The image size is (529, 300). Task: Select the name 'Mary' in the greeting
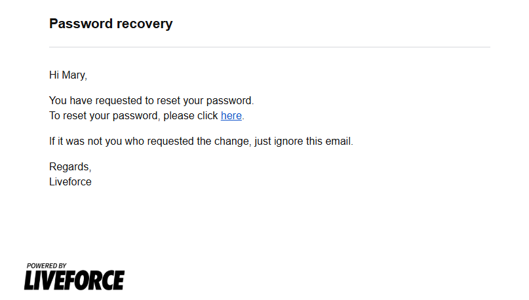[x=73, y=75]
